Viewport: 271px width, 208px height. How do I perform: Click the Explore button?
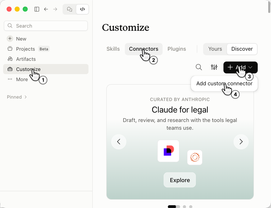point(180,180)
